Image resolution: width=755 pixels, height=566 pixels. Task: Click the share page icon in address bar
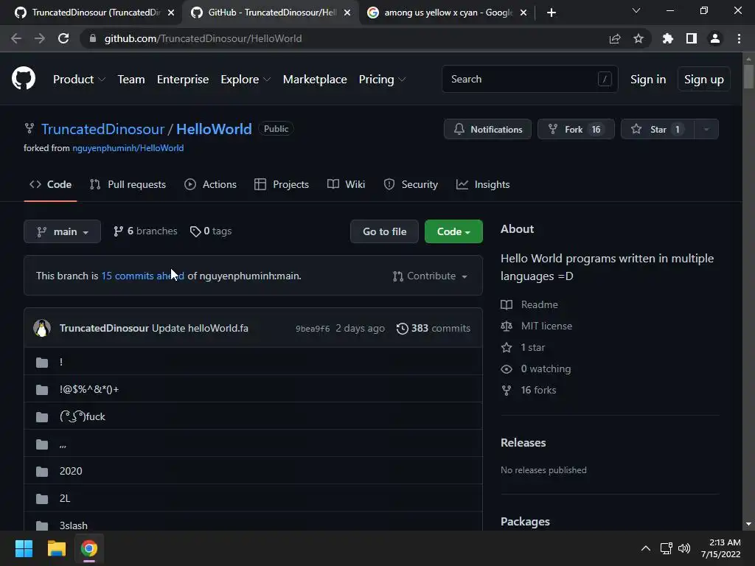[615, 38]
